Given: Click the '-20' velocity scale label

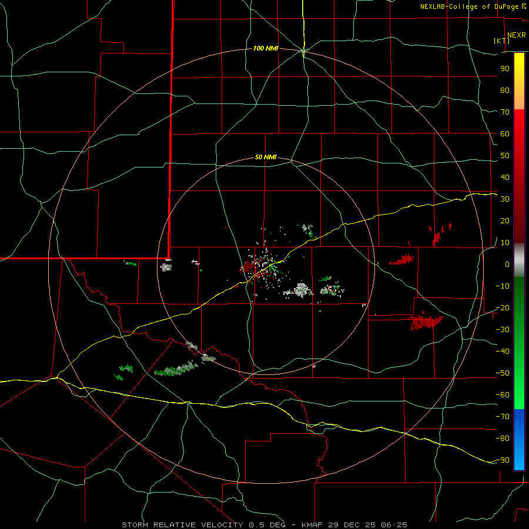Looking at the screenshot, I should coord(503,308).
